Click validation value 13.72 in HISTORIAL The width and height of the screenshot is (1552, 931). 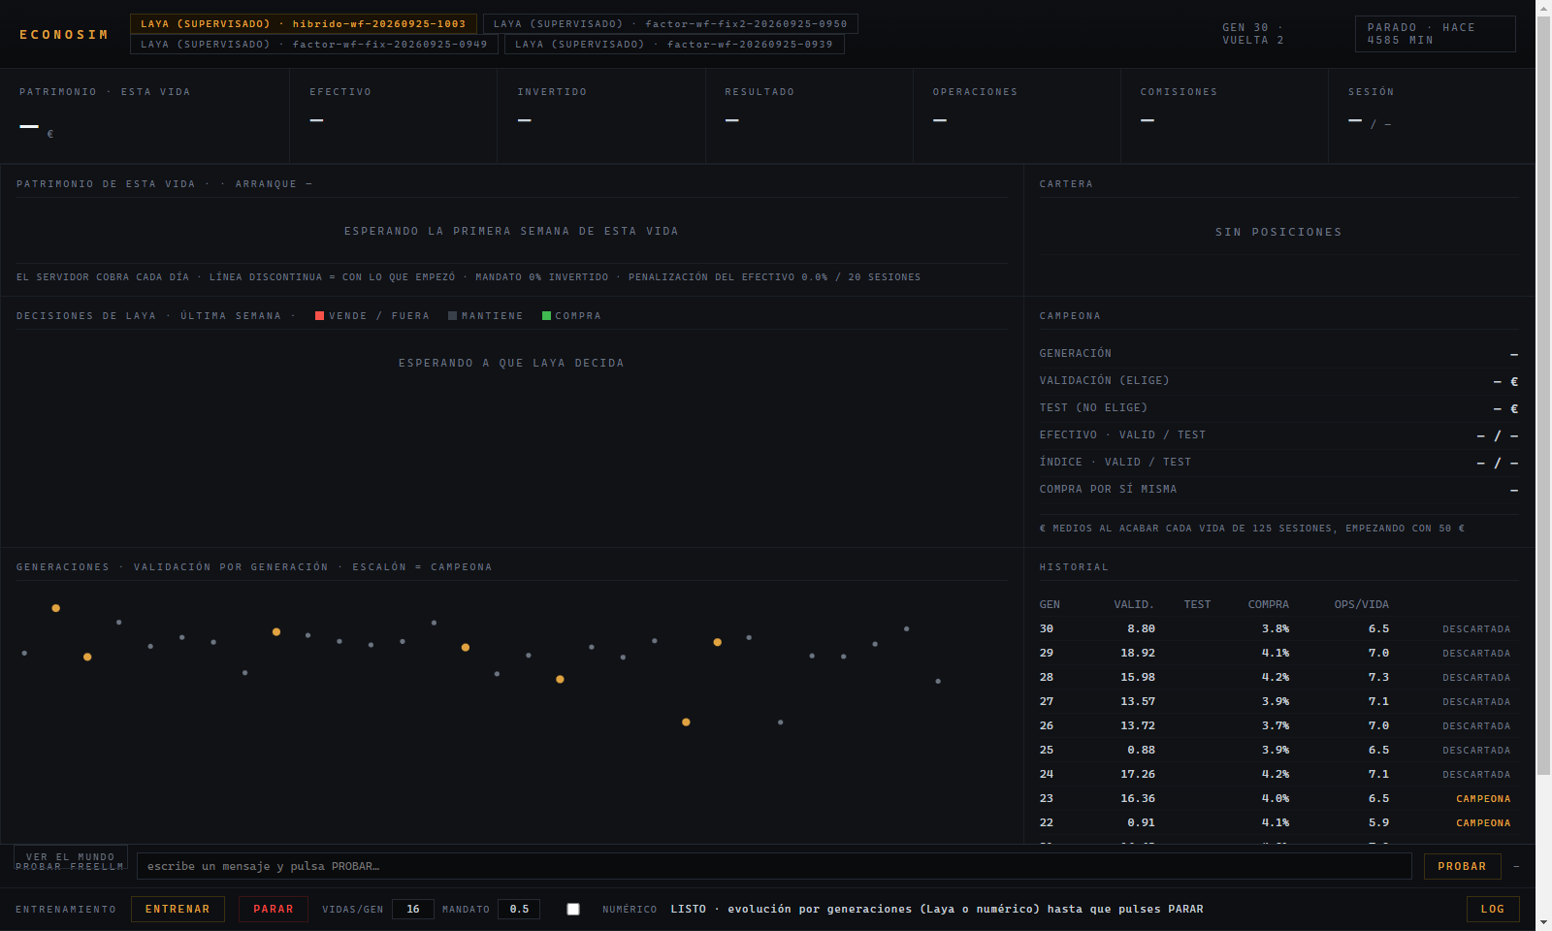pos(1138,726)
